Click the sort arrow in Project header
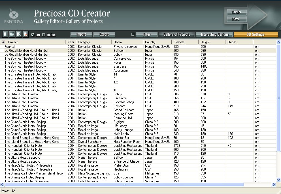The image size is (281, 194). click(x=3, y=42)
